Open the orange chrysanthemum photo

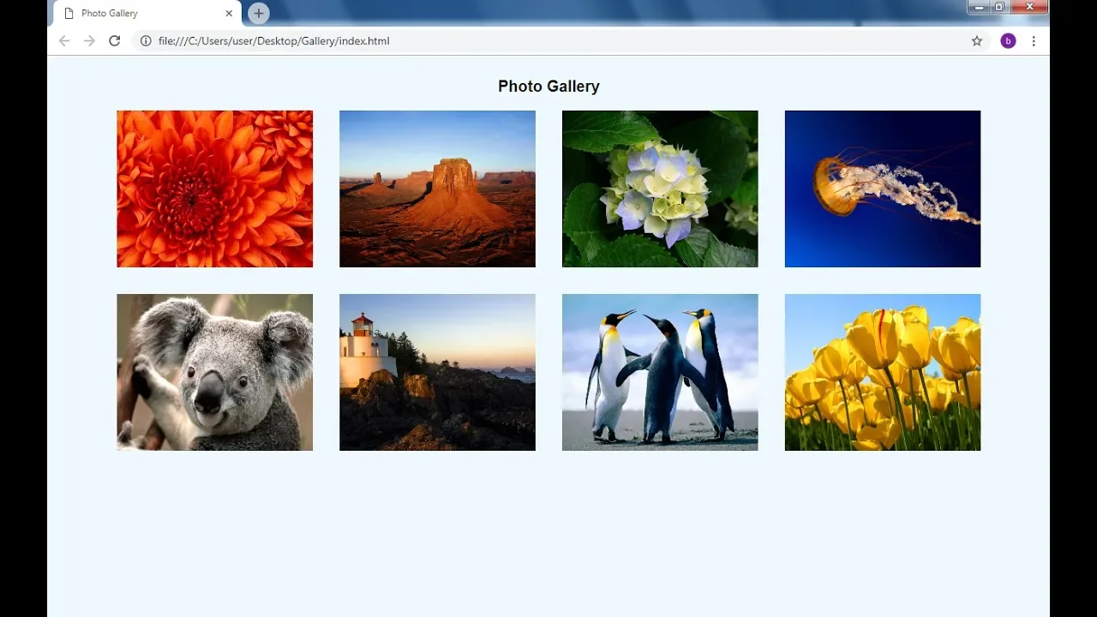(214, 189)
